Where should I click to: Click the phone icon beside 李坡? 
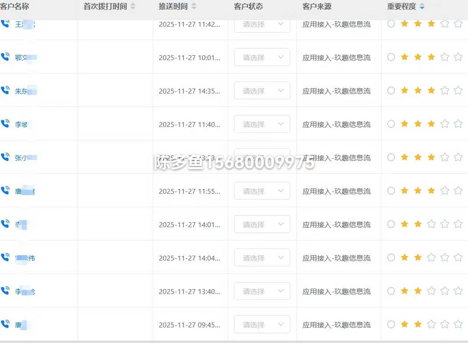pos(5,124)
